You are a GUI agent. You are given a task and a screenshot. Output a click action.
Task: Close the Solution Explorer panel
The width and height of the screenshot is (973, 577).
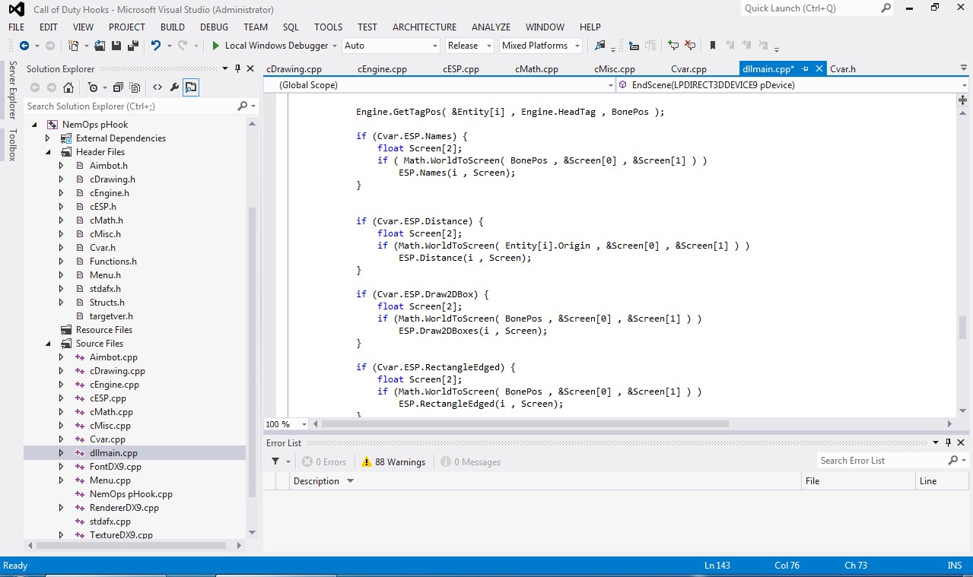click(251, 68)
